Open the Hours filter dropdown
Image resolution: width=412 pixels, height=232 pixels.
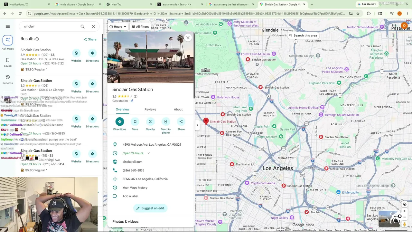pyautogui.click(x=117, y=27)
